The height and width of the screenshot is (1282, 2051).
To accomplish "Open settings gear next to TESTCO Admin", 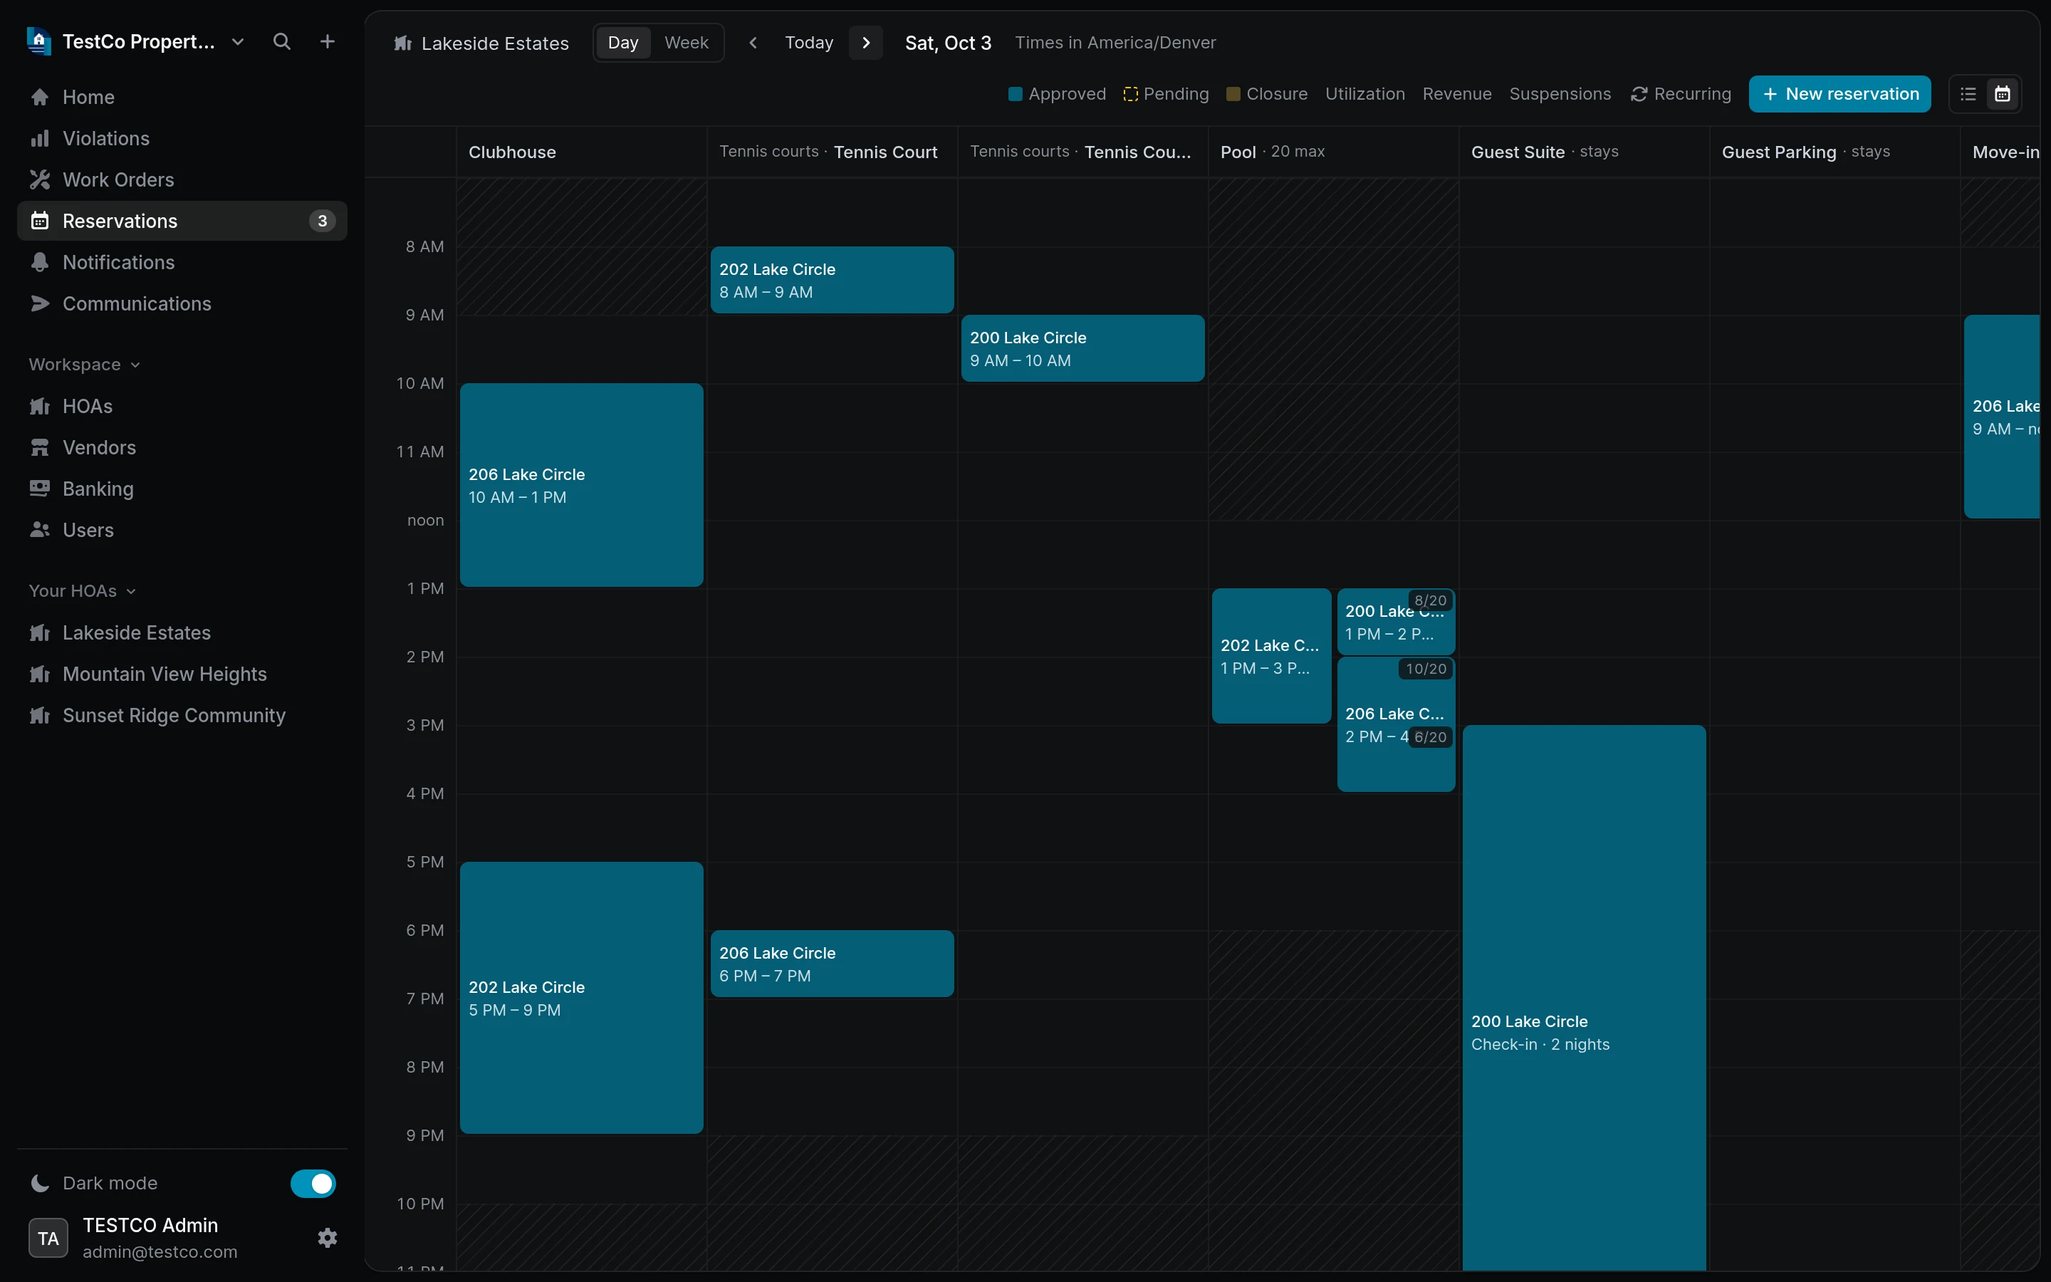I will coord(327,1238).
